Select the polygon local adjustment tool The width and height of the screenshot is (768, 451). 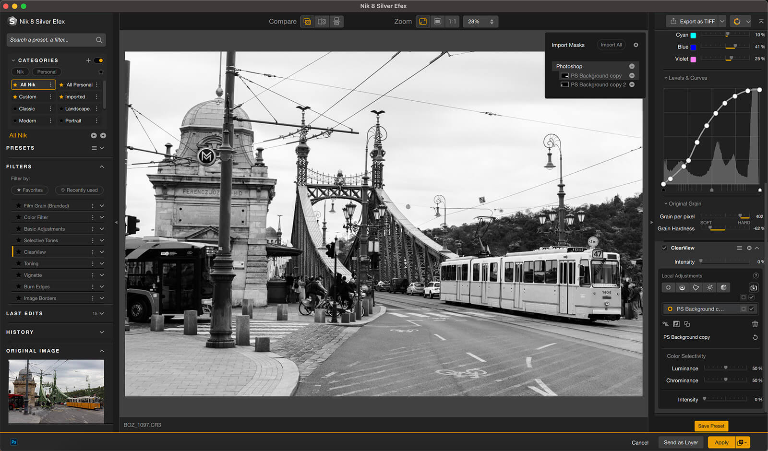click(696, 287)
